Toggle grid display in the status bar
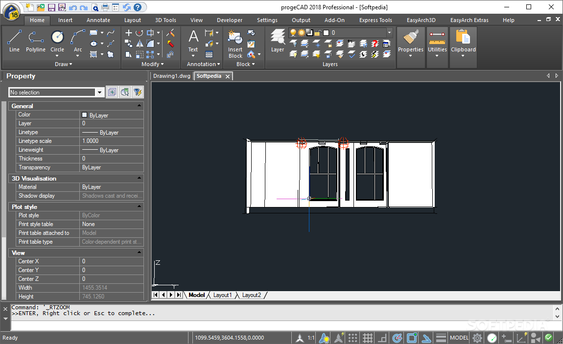The height and width of the screenshot is (344, 563). tap(367, 338)
